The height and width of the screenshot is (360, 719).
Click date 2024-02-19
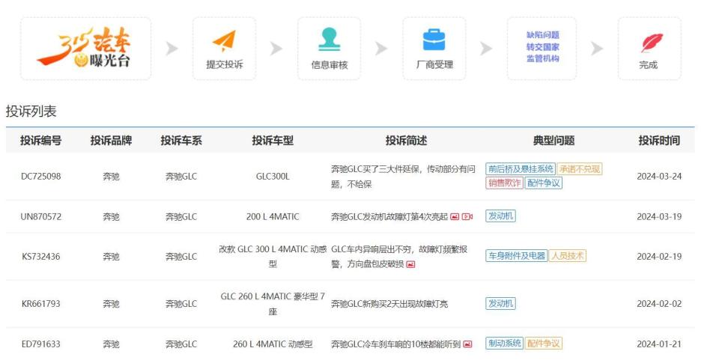pos(659,257)
